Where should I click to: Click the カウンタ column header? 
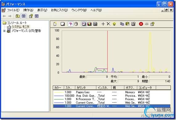(x=86, y=88)
